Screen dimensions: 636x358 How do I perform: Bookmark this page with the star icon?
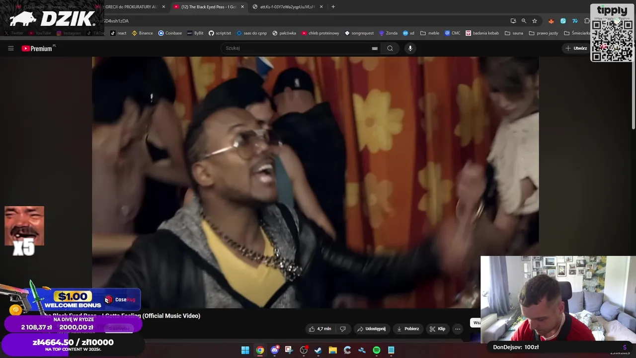pos(535,21)
